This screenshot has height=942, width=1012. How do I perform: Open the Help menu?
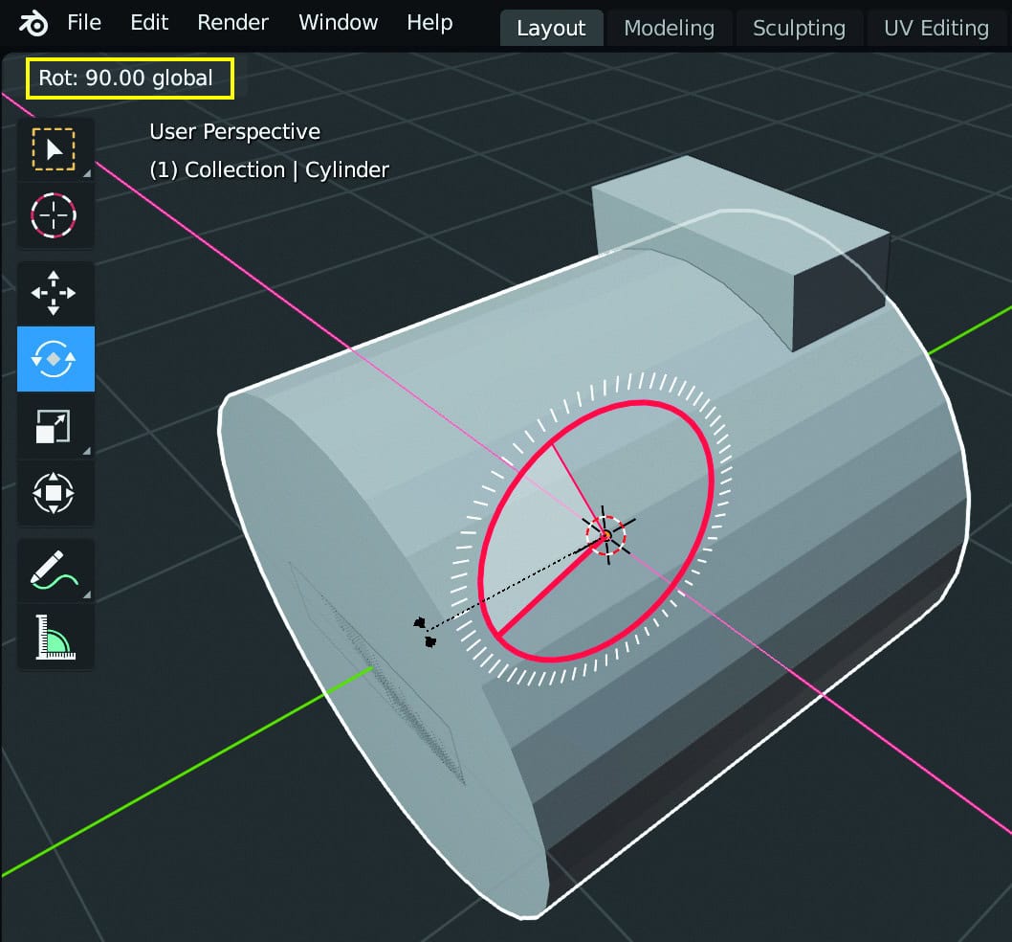pyautogui.click(x=429, y=23)
